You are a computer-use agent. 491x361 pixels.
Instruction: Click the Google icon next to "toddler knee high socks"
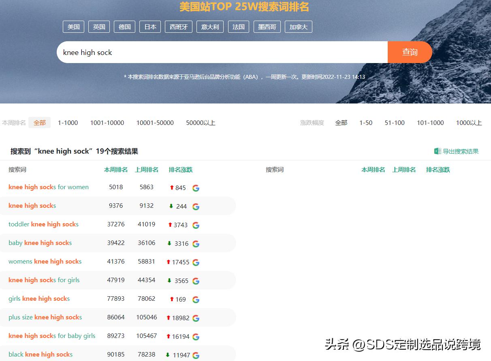point(196,225)
